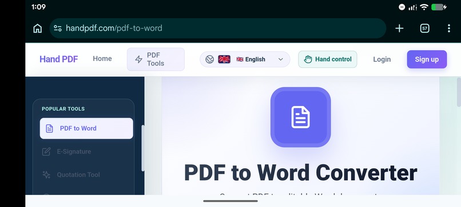Click the document icon beside PDF to Word
461x207 pixels.
click(49, 128)
